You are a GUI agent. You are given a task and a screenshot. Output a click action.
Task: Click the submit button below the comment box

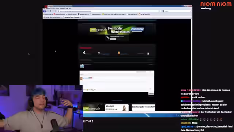151,93
